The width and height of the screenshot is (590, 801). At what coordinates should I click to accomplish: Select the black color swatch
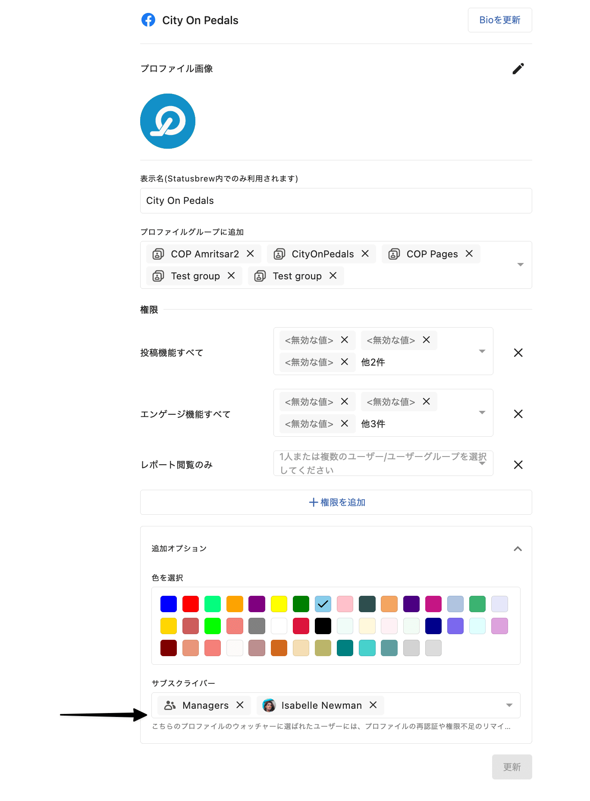tap(323, 626)
